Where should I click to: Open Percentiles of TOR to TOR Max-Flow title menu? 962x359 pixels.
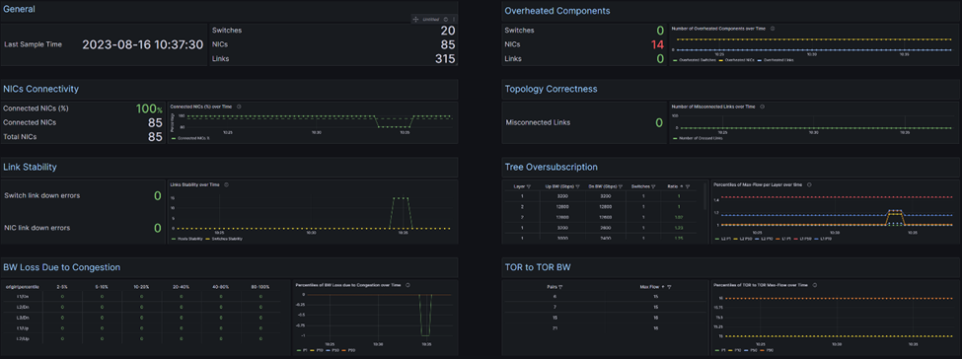[761, 285]
